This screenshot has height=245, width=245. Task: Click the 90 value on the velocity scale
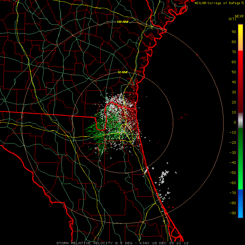coord(234,32)
